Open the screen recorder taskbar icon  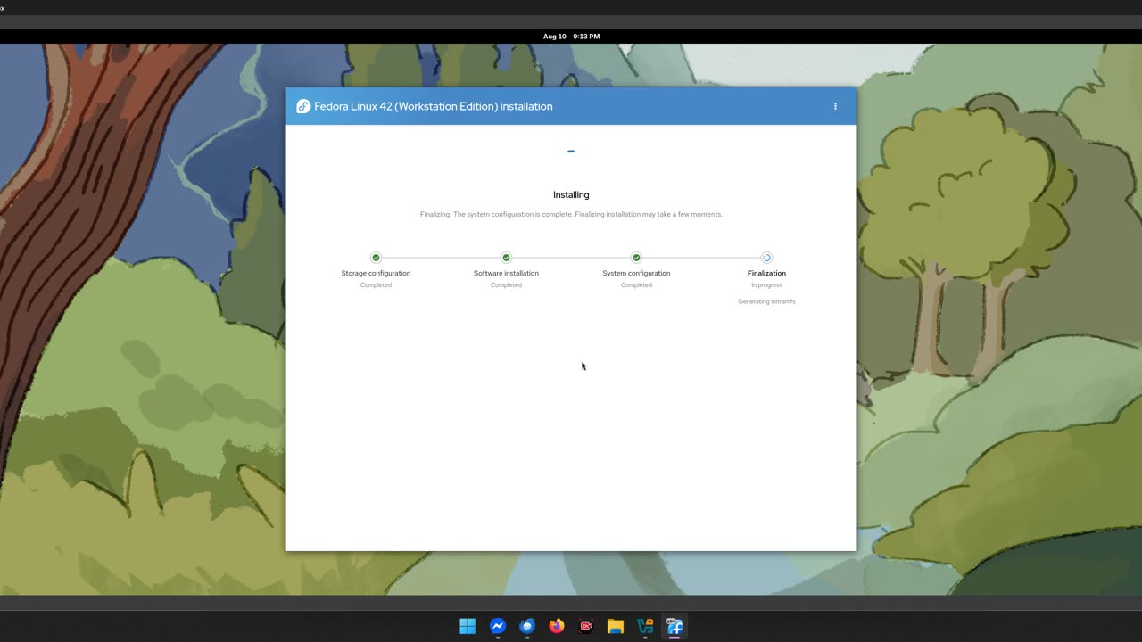[x=586, y=626]
